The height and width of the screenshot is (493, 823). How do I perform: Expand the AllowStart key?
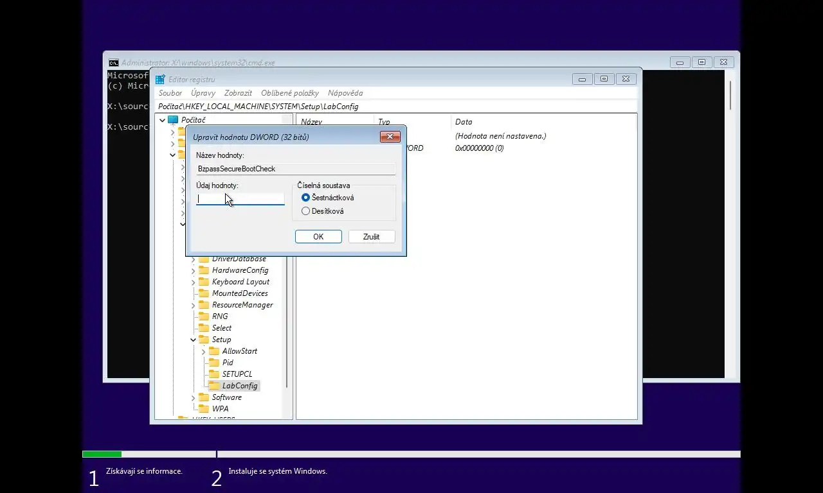point(203,352)
